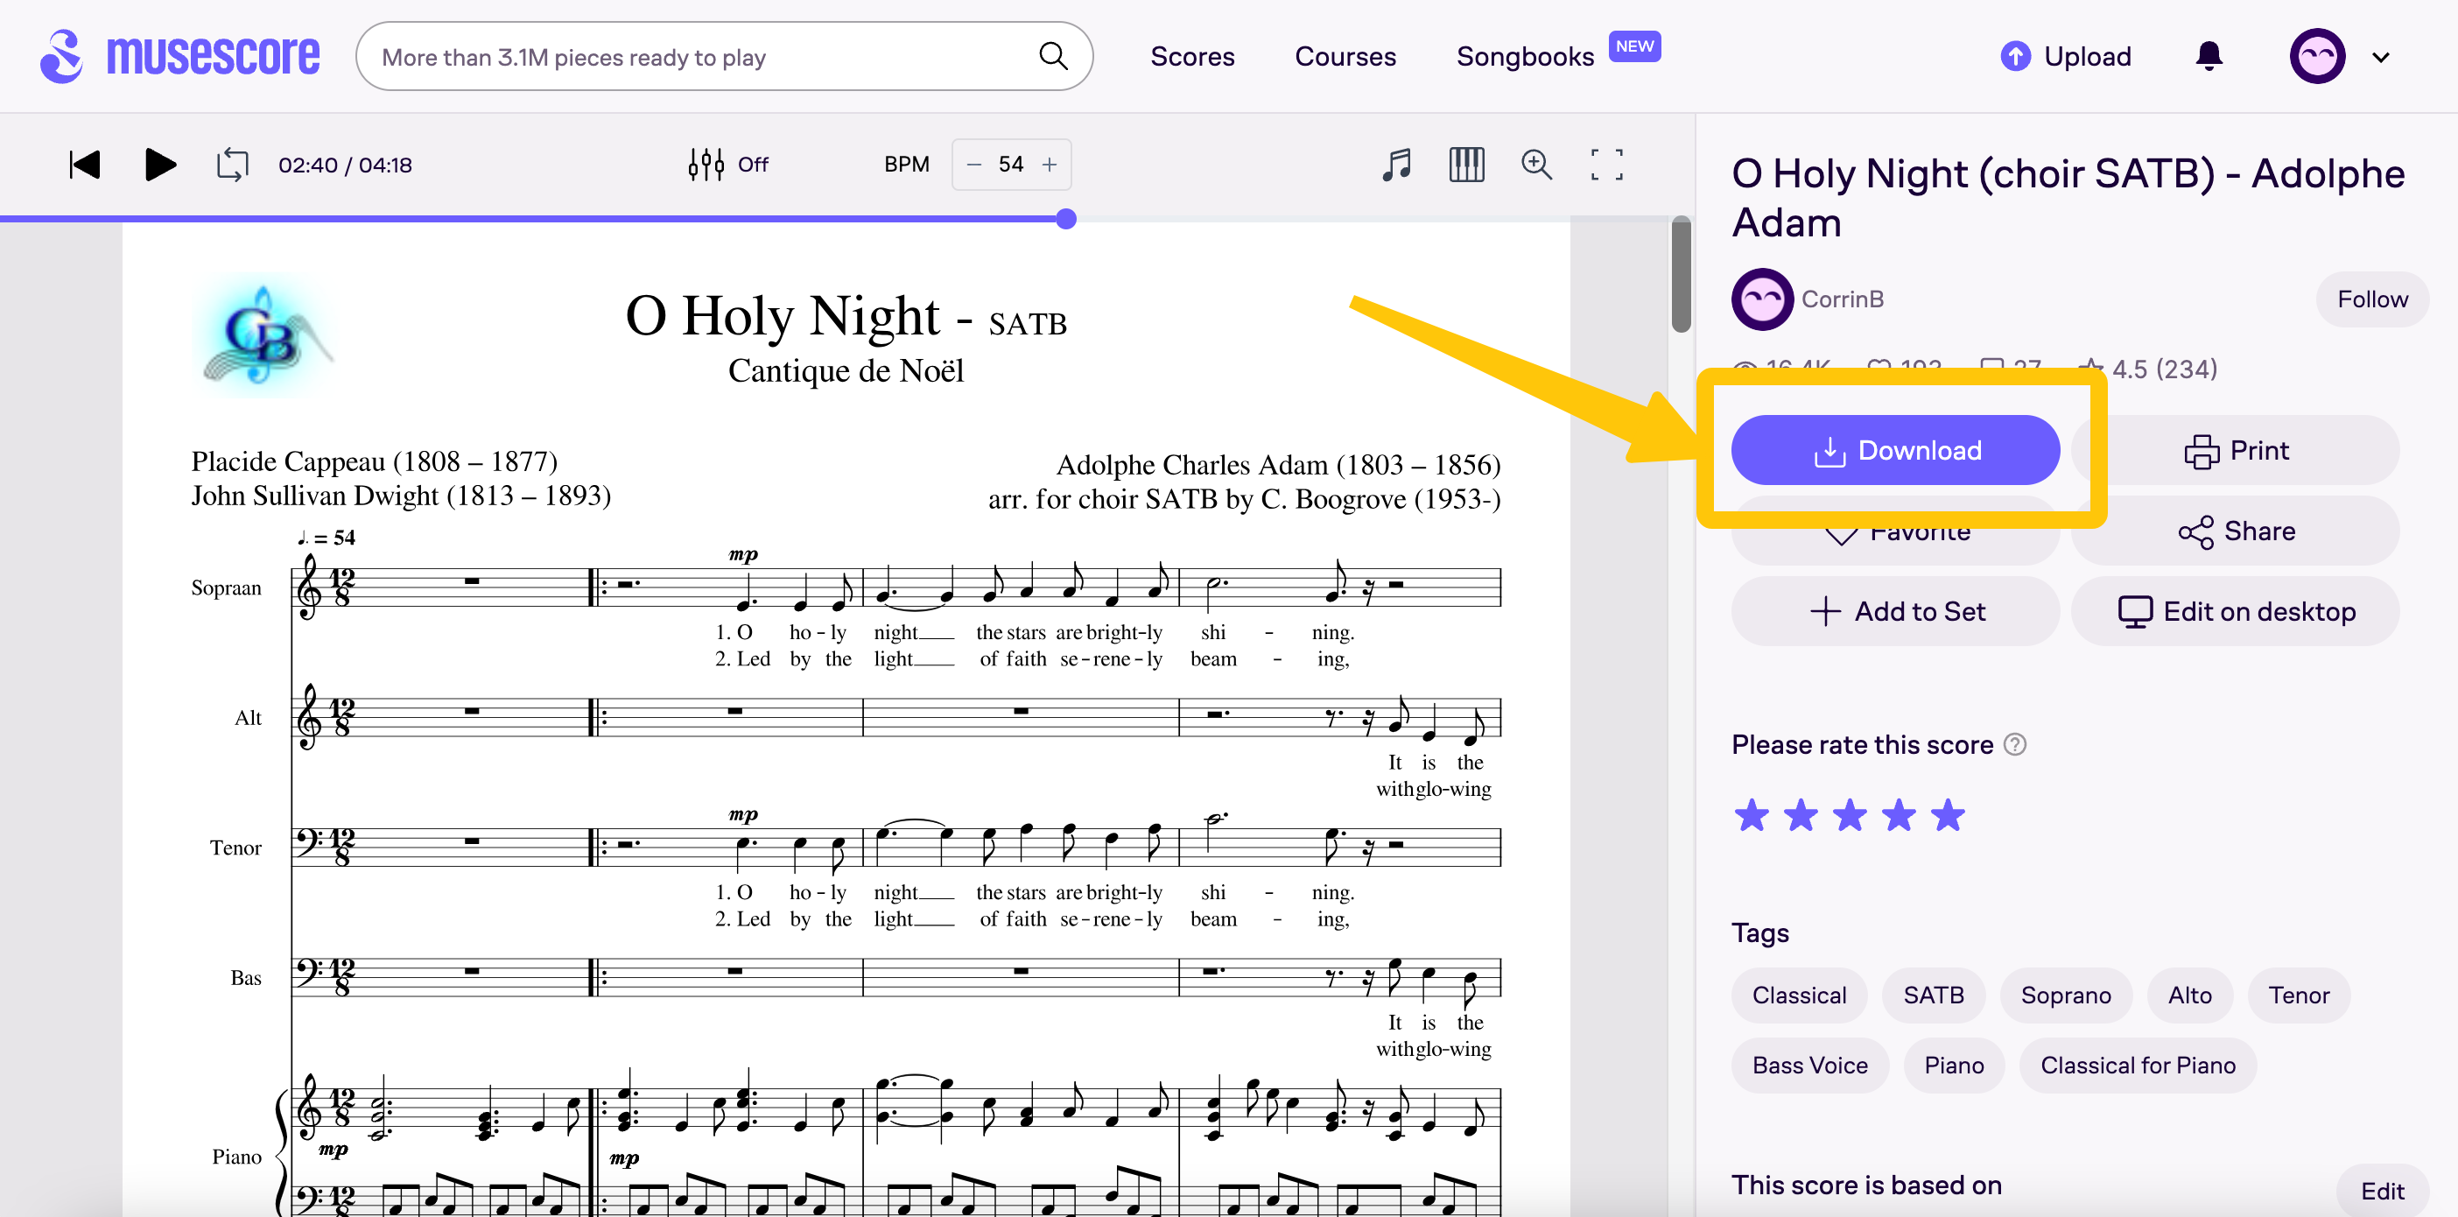Skip back to the beginning of playback
2458x1217 pixels.
tap(84, 165)
